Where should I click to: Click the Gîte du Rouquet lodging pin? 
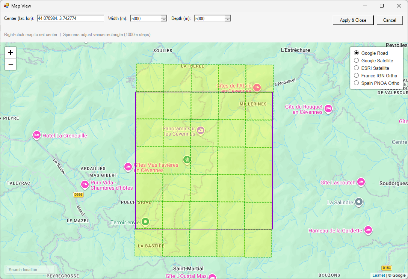[328, 109]
